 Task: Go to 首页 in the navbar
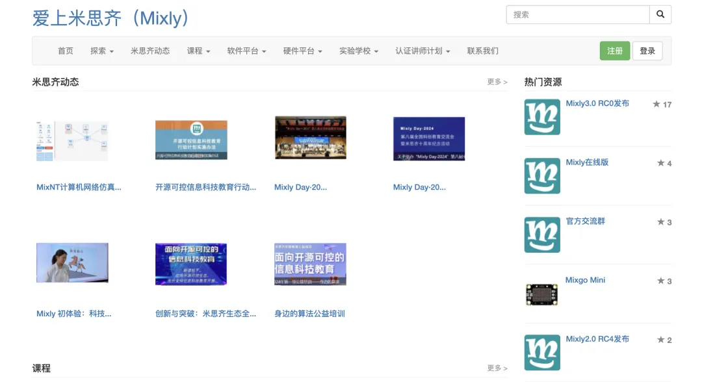point(66,51)
